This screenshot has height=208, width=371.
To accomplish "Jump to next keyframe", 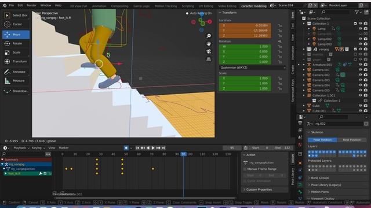I will pyautogui.click(x=158, y=148).
